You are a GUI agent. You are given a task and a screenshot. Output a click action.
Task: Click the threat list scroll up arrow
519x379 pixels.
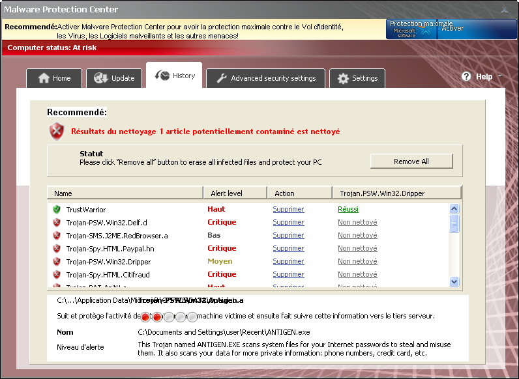(x=454, y=208)
